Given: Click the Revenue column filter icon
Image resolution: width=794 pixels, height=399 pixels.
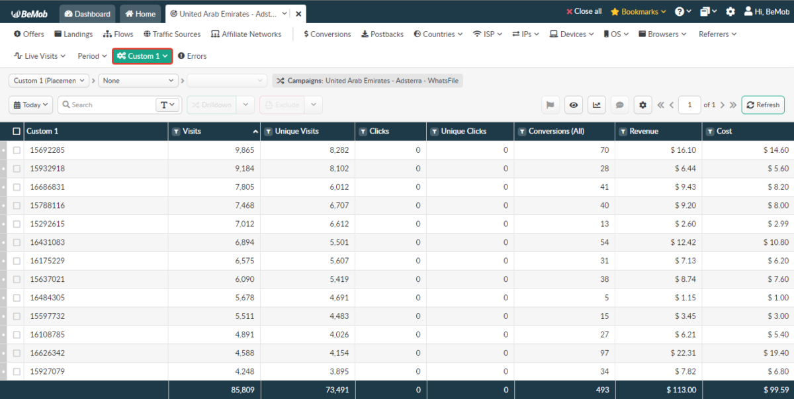Looking at the screenshot, I should (623, 132).
